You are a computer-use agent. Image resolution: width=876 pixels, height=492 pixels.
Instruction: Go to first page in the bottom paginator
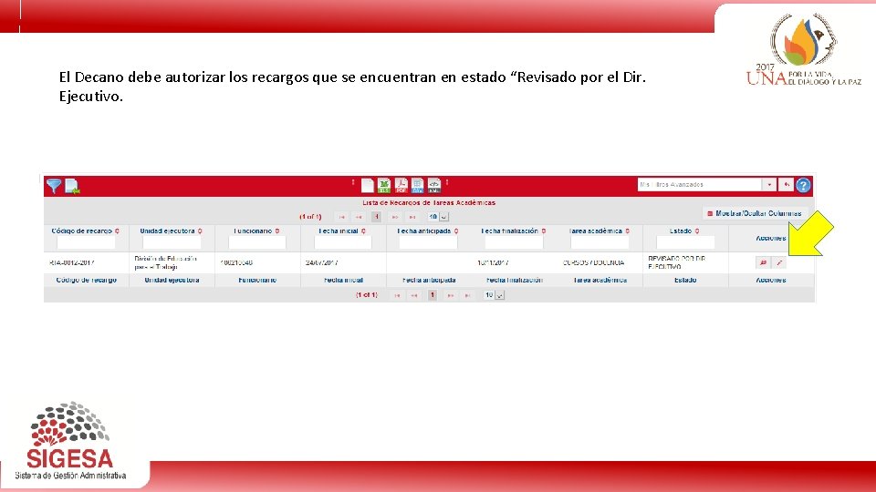coord(397,295)
